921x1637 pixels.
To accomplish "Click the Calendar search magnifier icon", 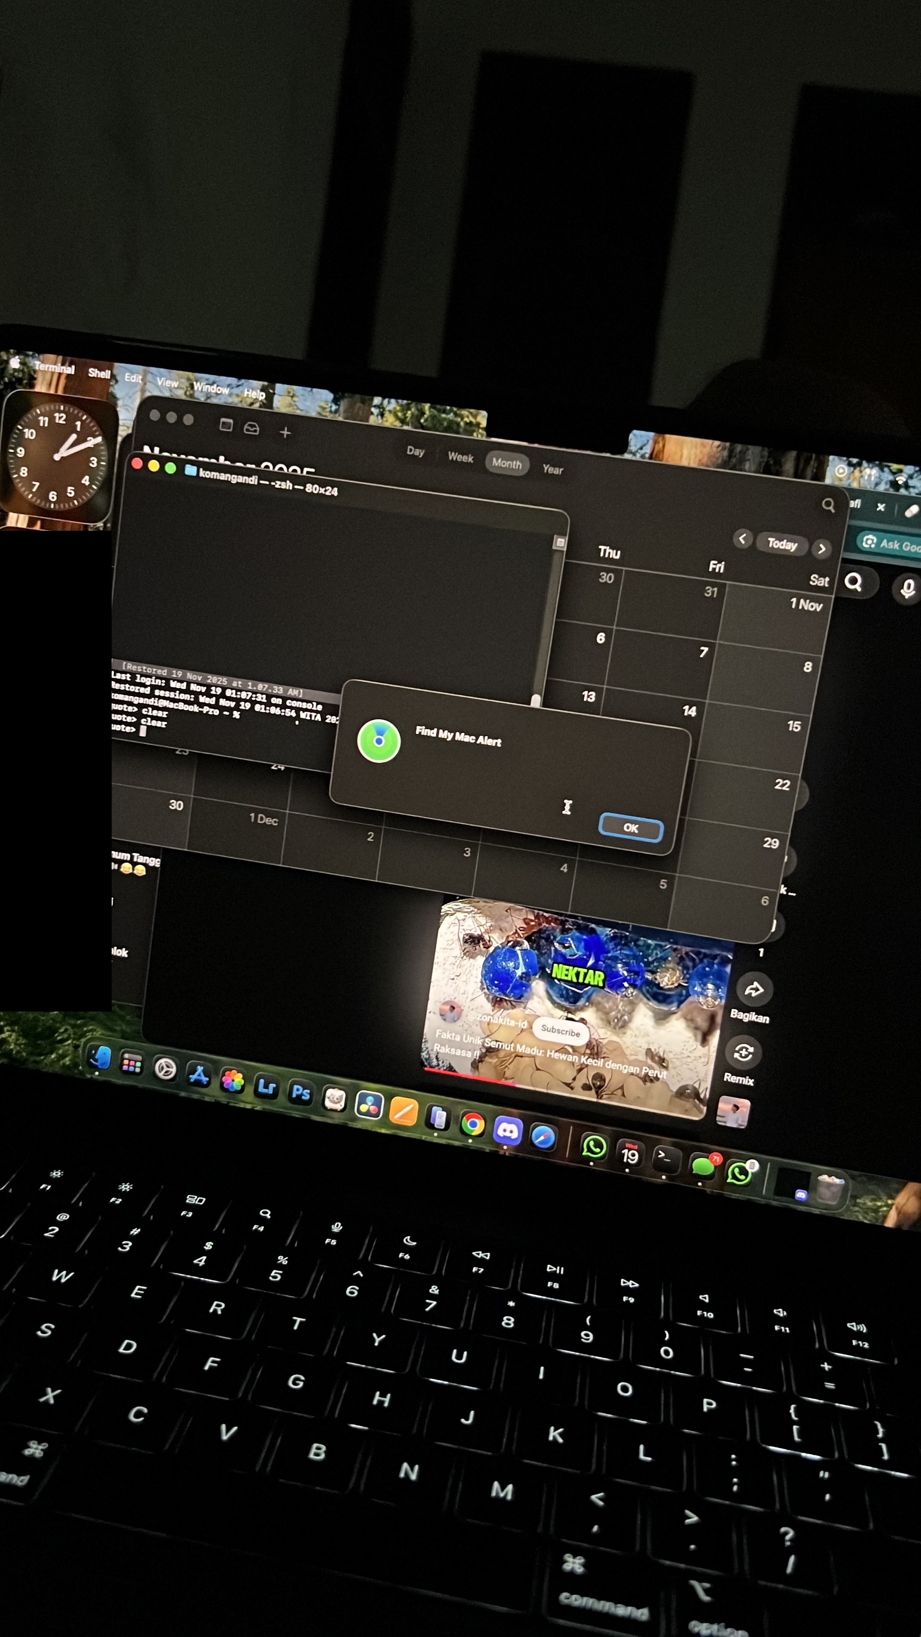I will pos(828,505).
